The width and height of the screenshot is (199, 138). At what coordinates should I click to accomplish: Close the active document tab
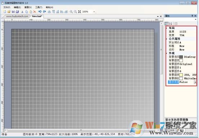161,17
